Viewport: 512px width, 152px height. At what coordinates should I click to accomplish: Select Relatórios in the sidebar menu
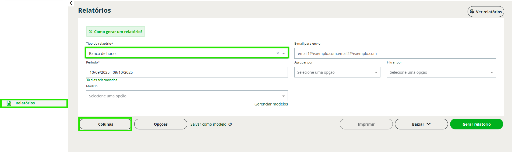click(25, 103)
